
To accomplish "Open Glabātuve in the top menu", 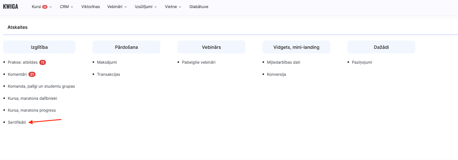I will tap(199, 7).
